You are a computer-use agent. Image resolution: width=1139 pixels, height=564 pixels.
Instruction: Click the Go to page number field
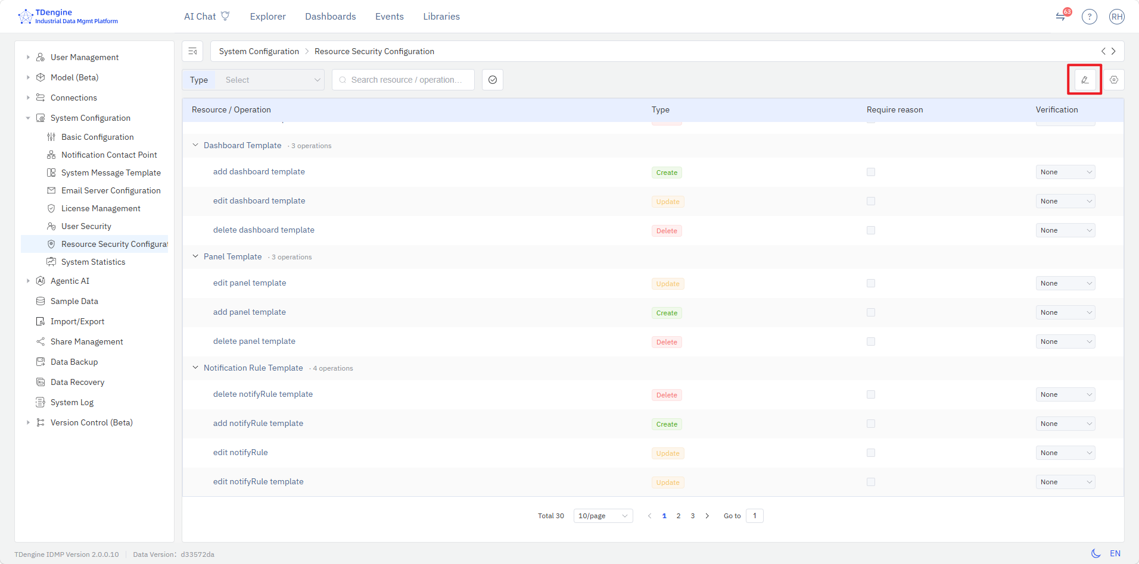[x=755, y=516]
